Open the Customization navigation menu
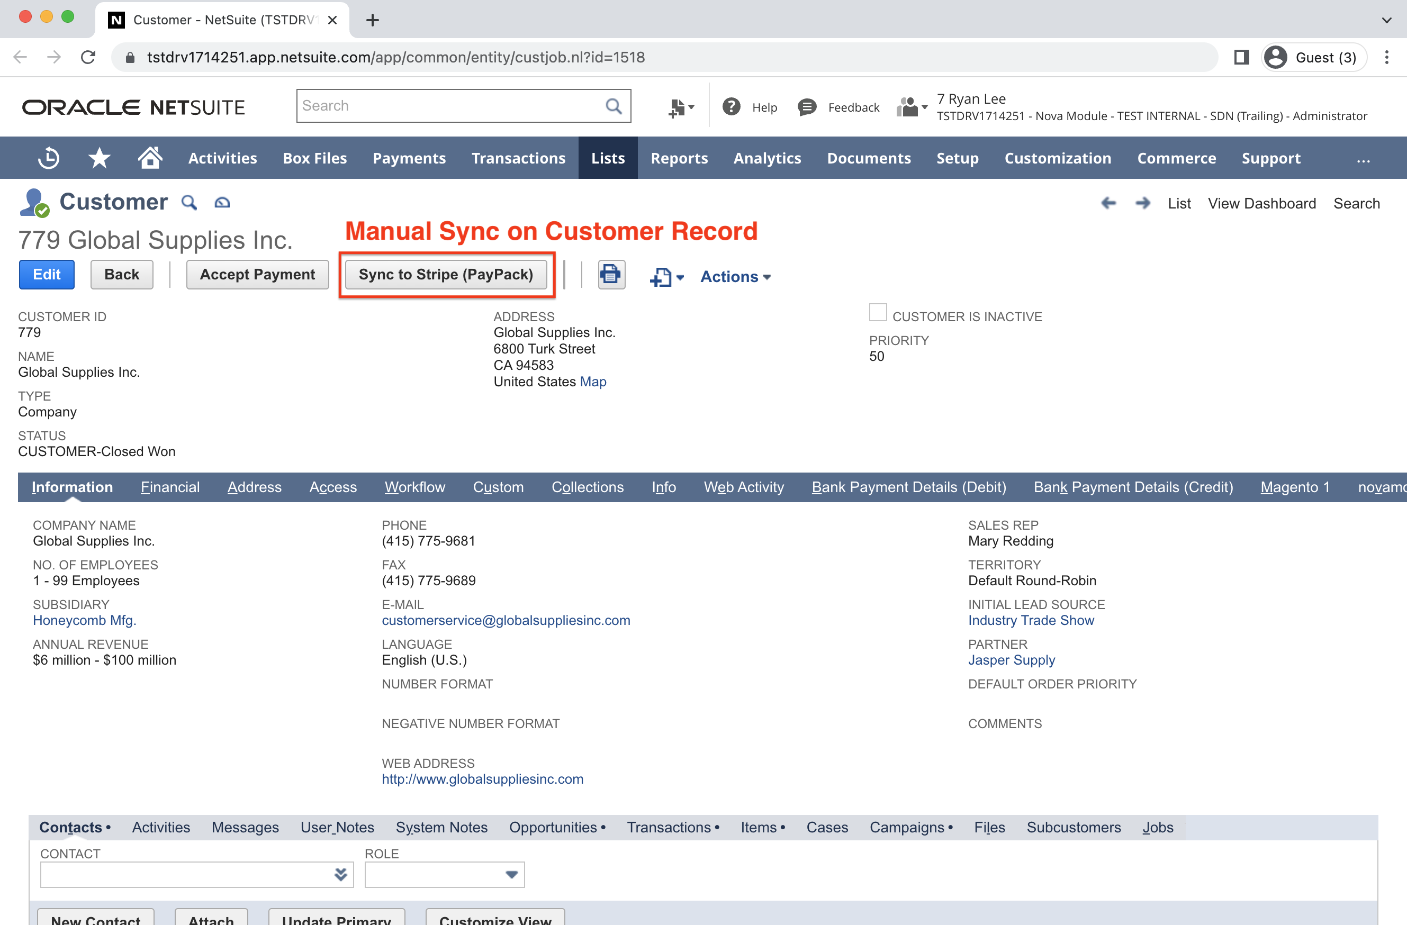Image resolution: width=1407 pixels, height=925 pixels. [1058, 158]
